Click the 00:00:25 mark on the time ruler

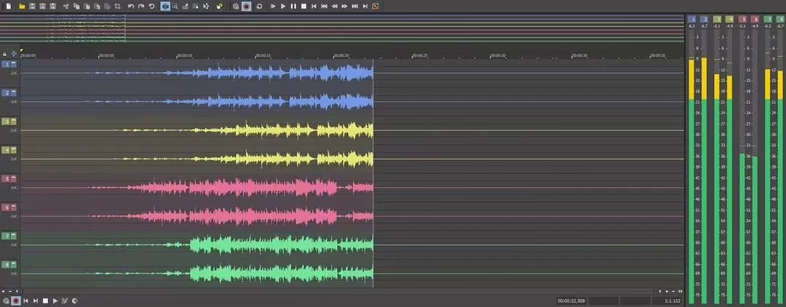click(x=420, y=55)
